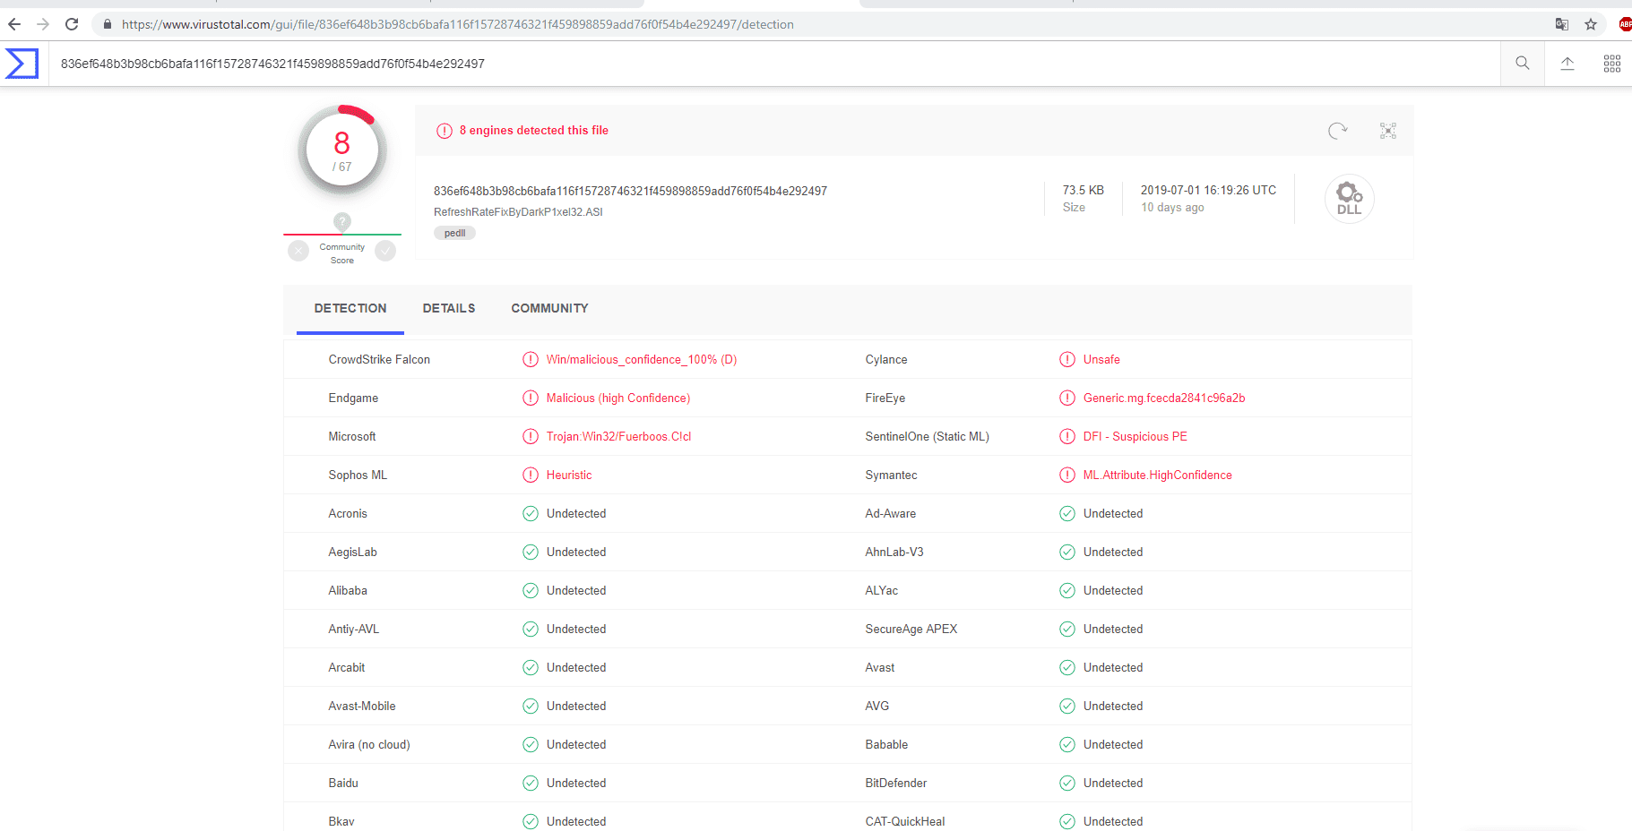
Task: Vote harmless with community check button
Action: (x=385, y=252)
